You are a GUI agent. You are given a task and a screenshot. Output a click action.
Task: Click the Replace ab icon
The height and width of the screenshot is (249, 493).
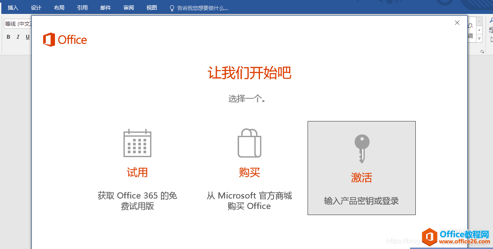(x=491, y=30)
